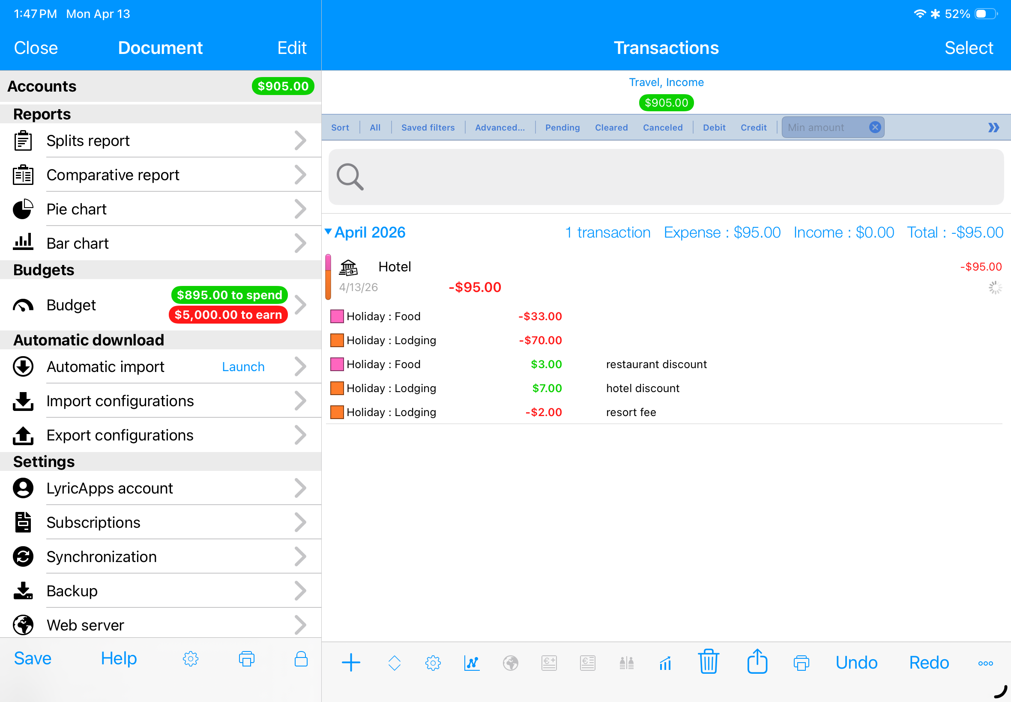This screenshot has width=1011, height=702.
Task: Click the Hotel bank account icon
Action: [x=349, y=267]
